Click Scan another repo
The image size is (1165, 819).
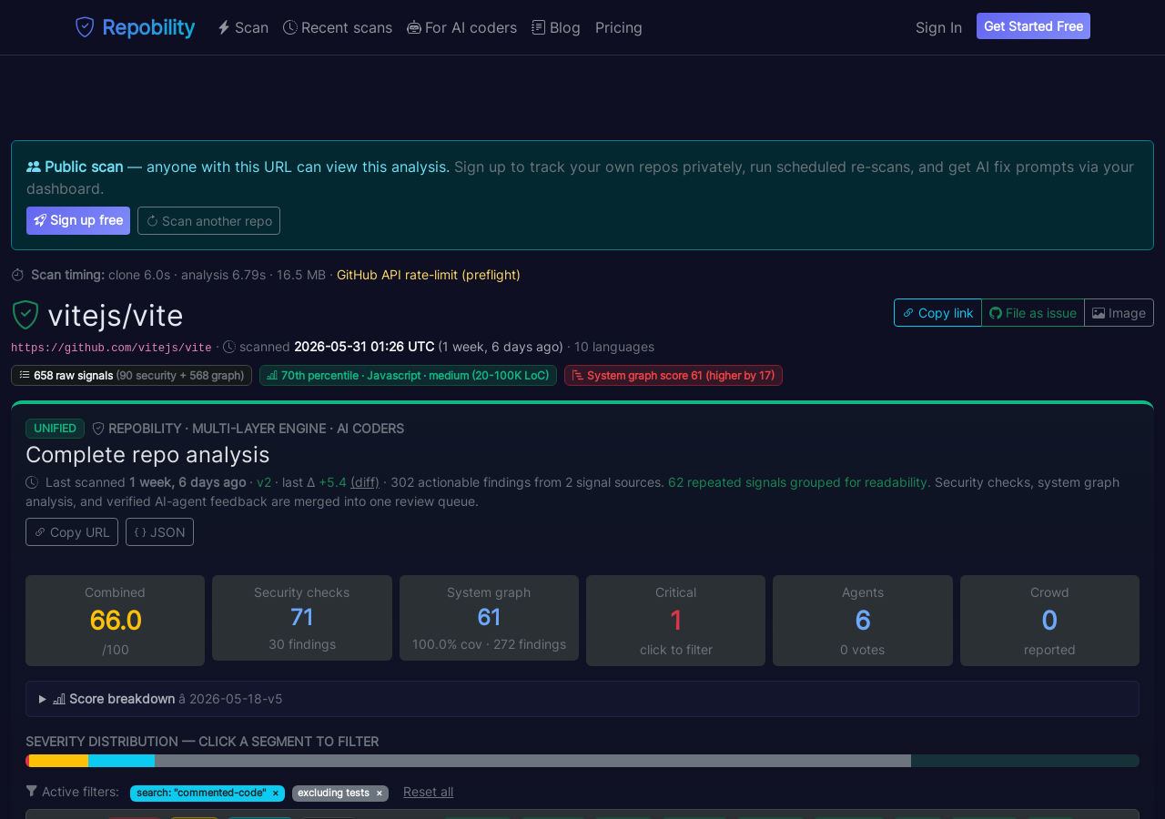coord(208,220)
